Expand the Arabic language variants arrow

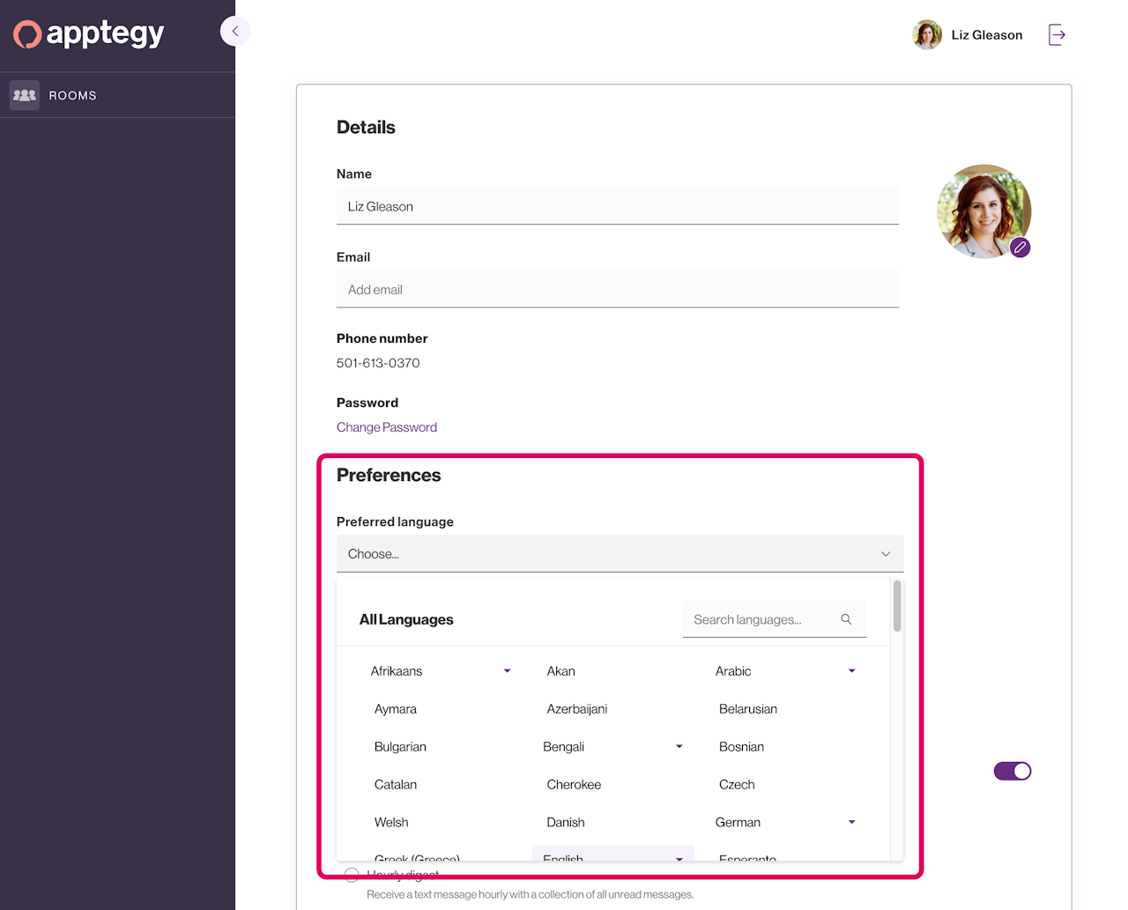click(851, 671)
